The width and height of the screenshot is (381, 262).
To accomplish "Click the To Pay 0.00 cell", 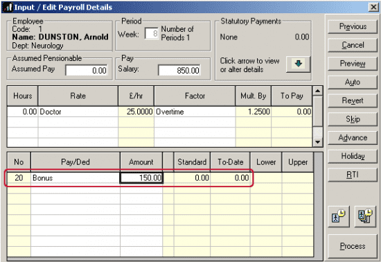I will (x=292, y=112).
